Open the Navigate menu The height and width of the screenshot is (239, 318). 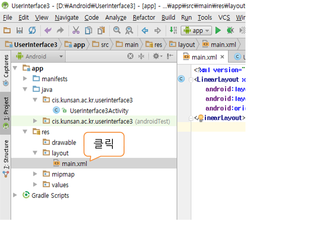67,18
